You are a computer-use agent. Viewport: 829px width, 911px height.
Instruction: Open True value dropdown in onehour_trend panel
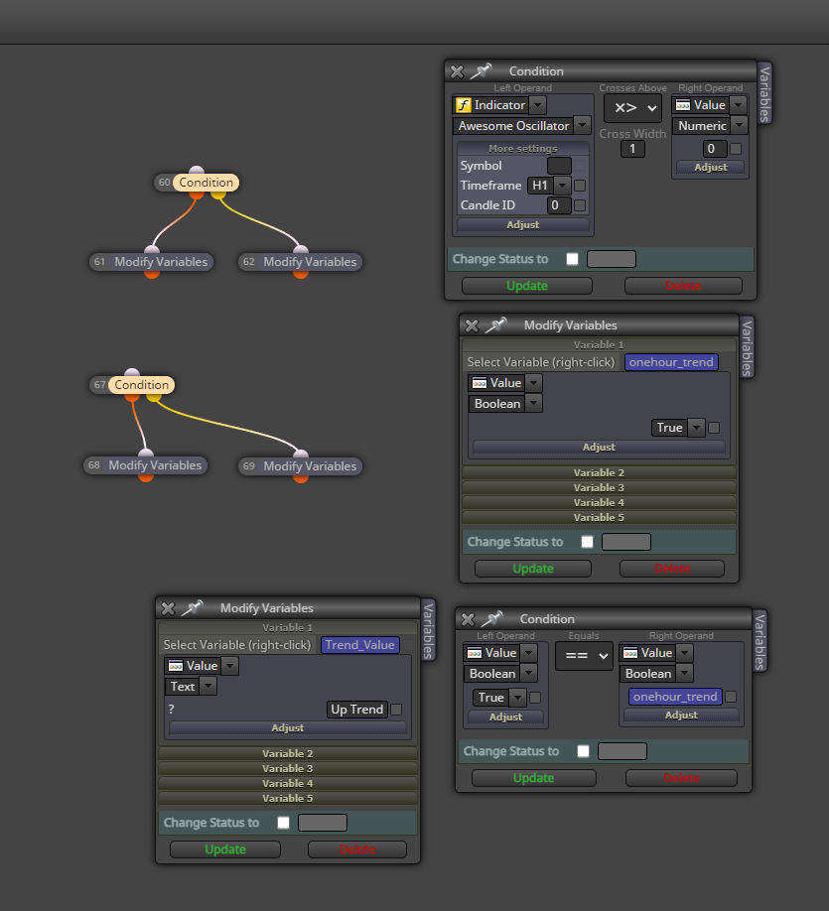pyautogui.click(x=696, y=428)
